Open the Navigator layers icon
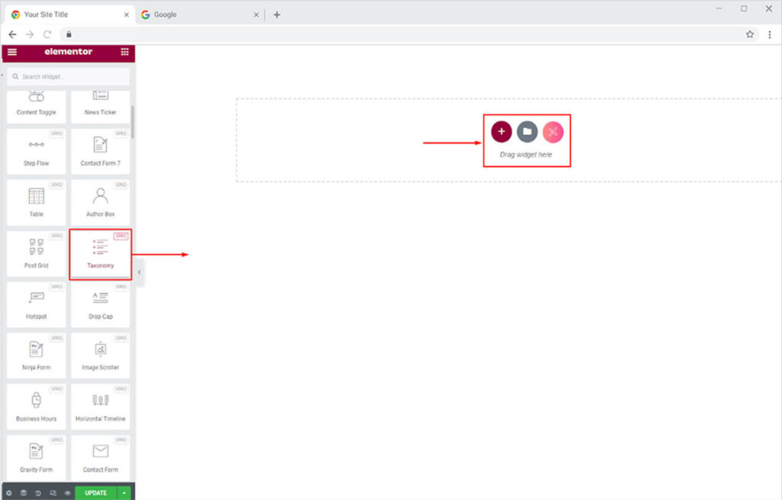782x500 pixels. point(24,493)
